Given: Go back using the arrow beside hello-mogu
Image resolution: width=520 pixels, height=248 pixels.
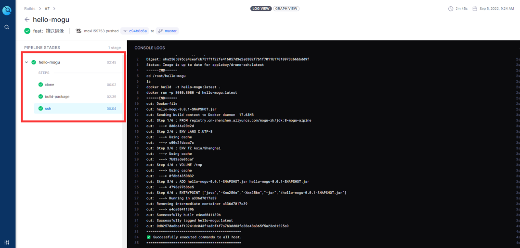Looking at the screenshot, I should [x=27, y=20].
